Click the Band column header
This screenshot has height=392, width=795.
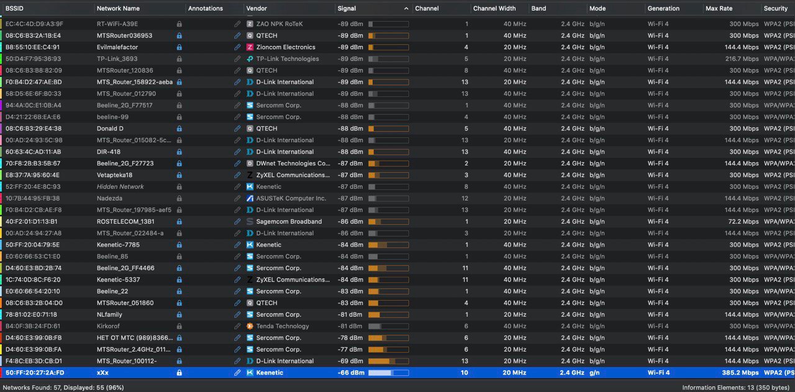coord(538,9)
